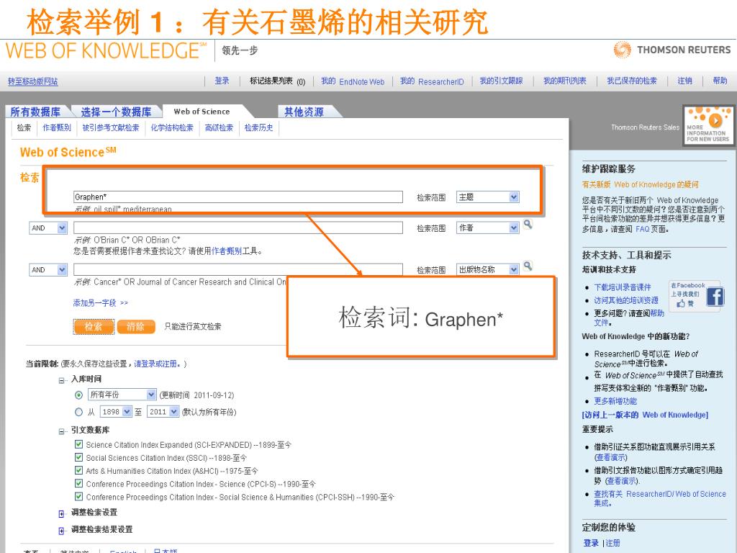Click the 注销 link
Viewport: 737px width, 553px height.
coord(684,81)
